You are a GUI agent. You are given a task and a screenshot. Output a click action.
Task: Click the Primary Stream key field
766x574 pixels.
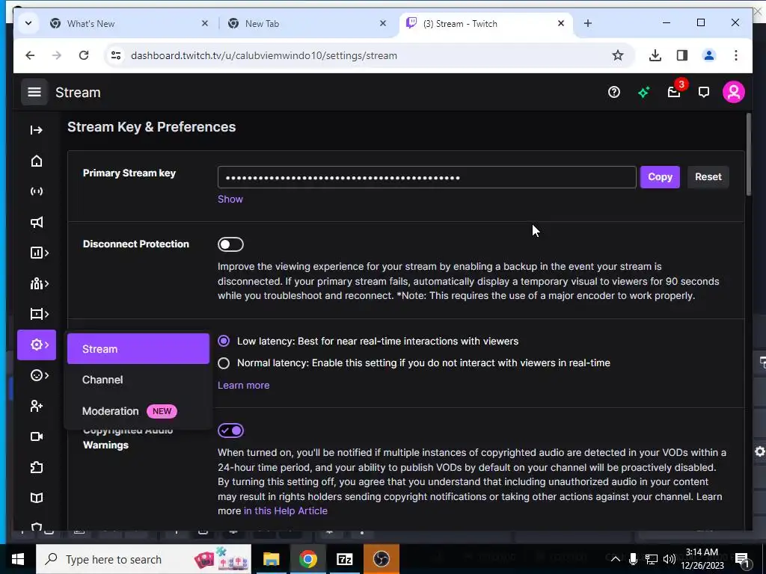[x=426, y=177]
